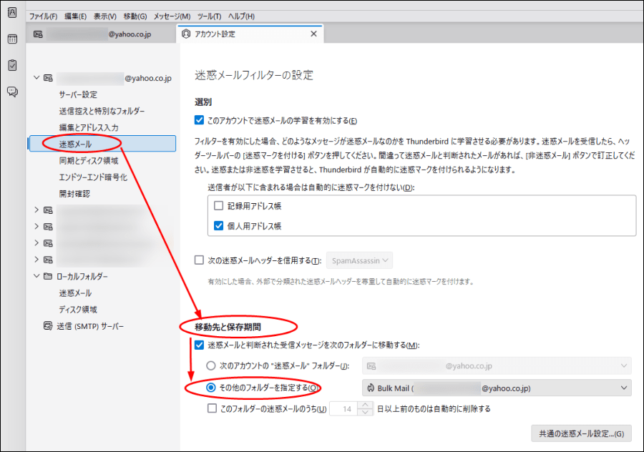
Task: Switch to the @yahoo.co.jp mail tab
Action: [x=102, y=34]
